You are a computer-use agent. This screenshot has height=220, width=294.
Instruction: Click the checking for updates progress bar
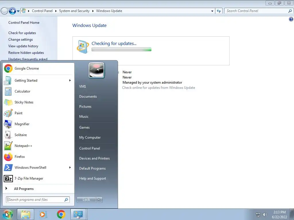click(x=121, y=49)
